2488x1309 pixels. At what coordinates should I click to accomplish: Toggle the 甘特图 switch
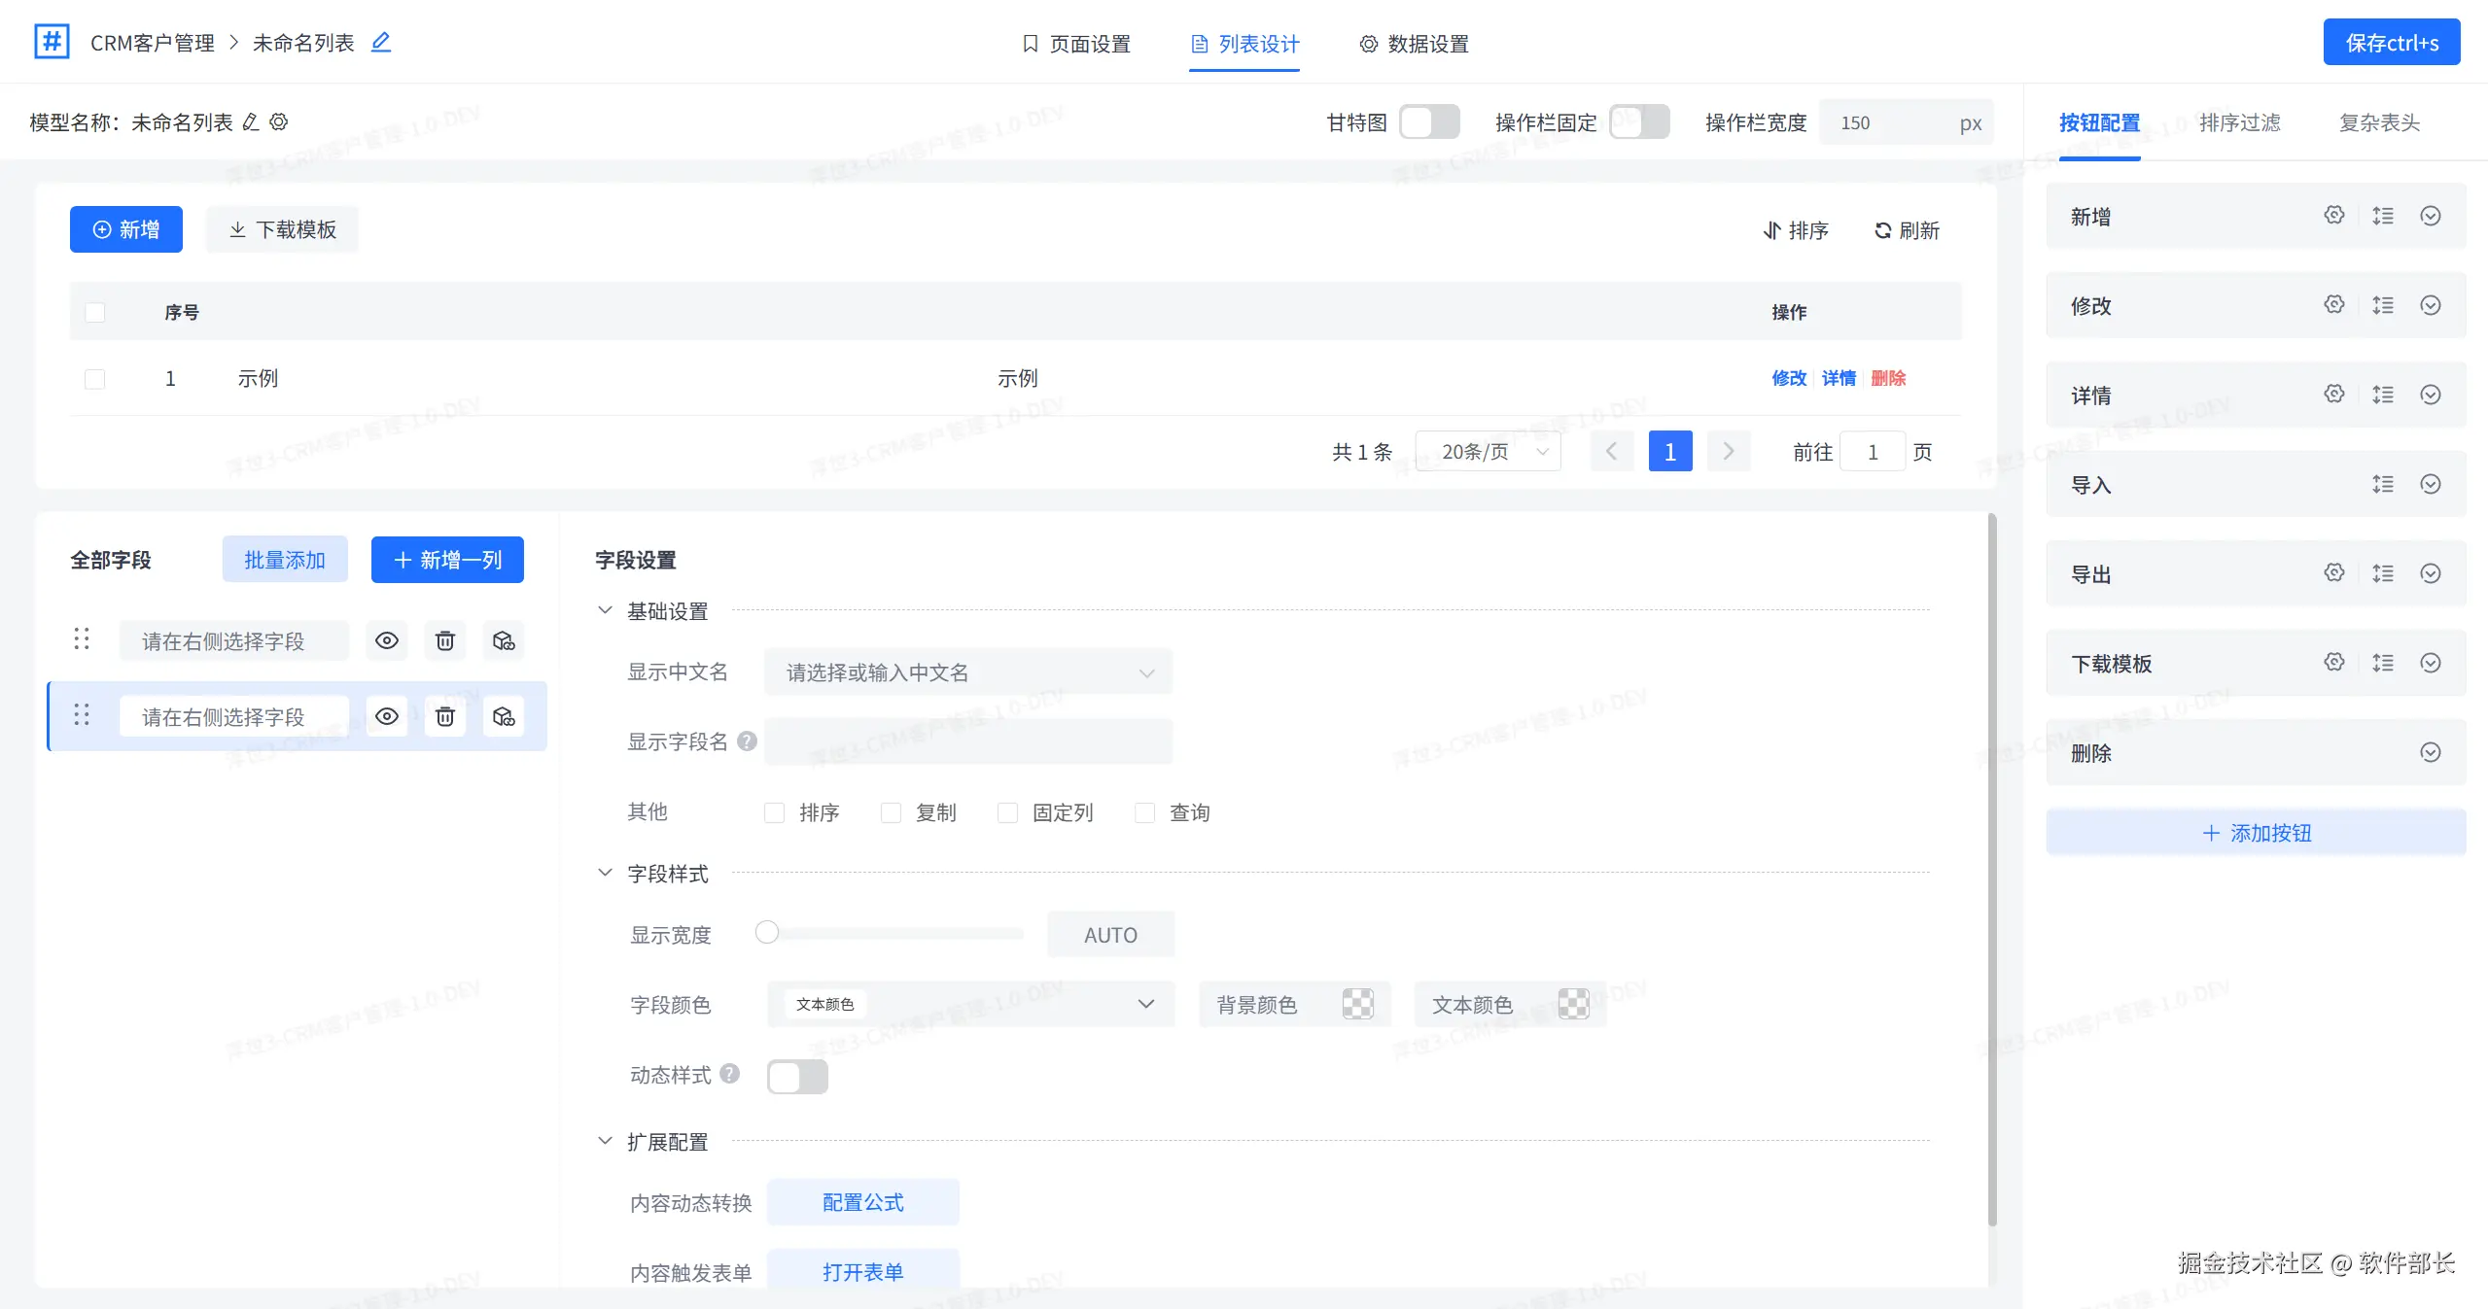[x=1429, y=122]
